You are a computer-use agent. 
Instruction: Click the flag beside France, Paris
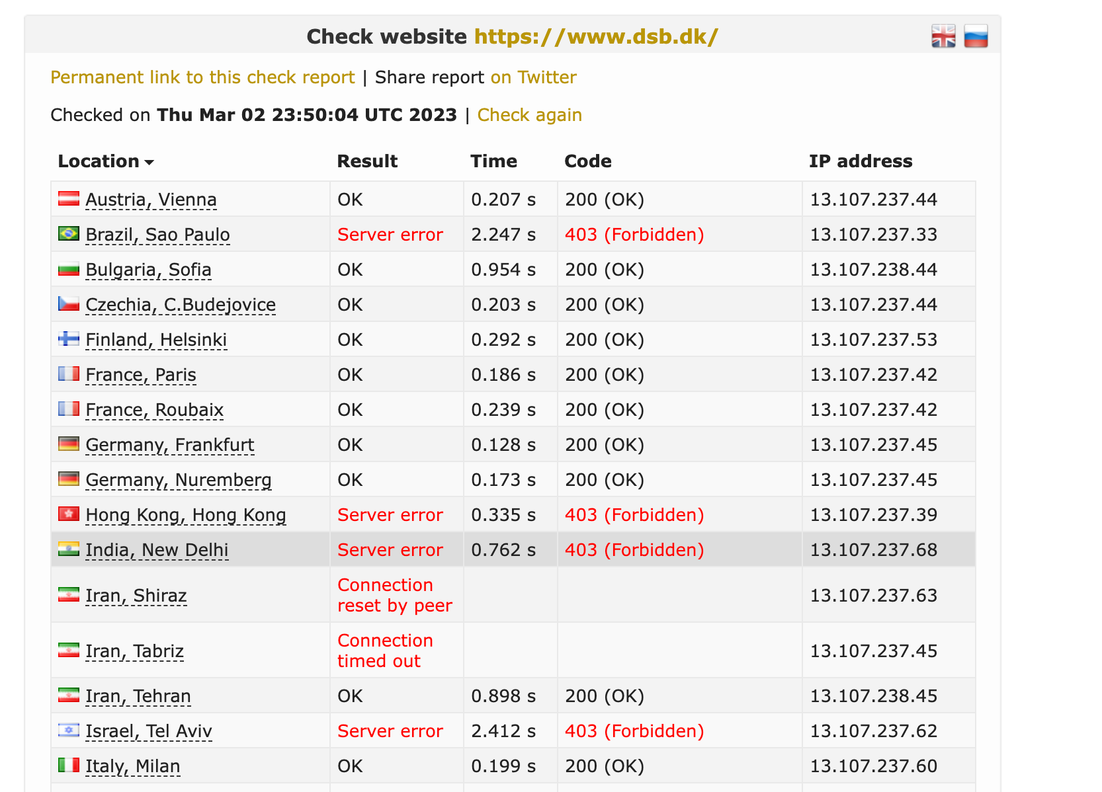coord(69,374)
